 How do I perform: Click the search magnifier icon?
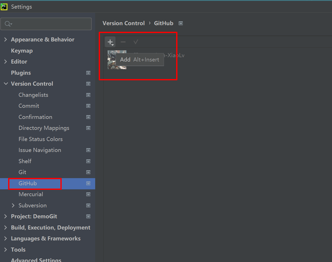click(8, 24)
